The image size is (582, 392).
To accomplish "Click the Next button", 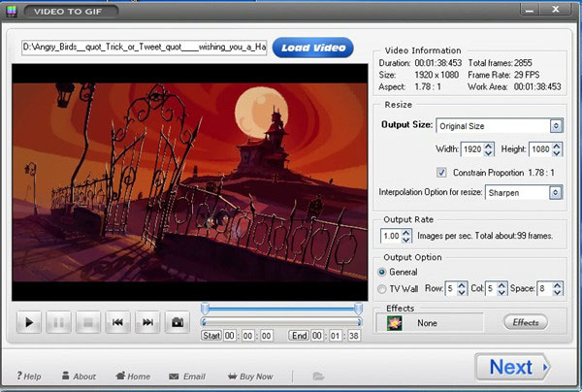I will 512,367.
